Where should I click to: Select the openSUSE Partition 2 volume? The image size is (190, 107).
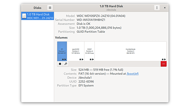tap(76, 51)
